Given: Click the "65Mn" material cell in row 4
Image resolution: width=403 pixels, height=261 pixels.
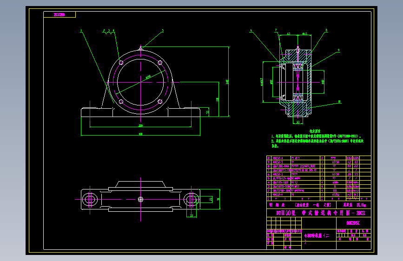Looking at the screenshot, I should click(336, 183).
